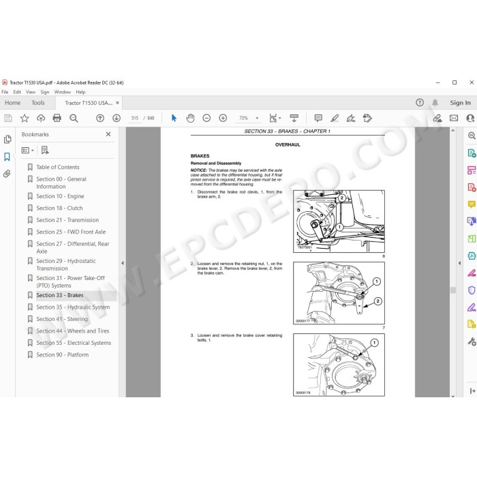Open the attachments paperclip panel

[x=7, y=174]
